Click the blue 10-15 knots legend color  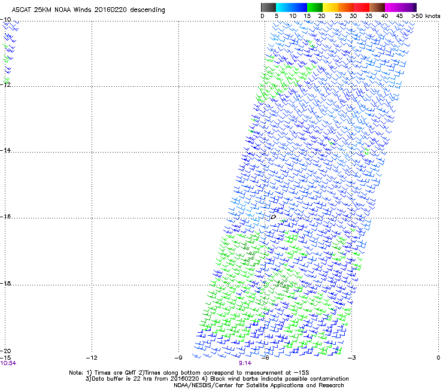299,7
